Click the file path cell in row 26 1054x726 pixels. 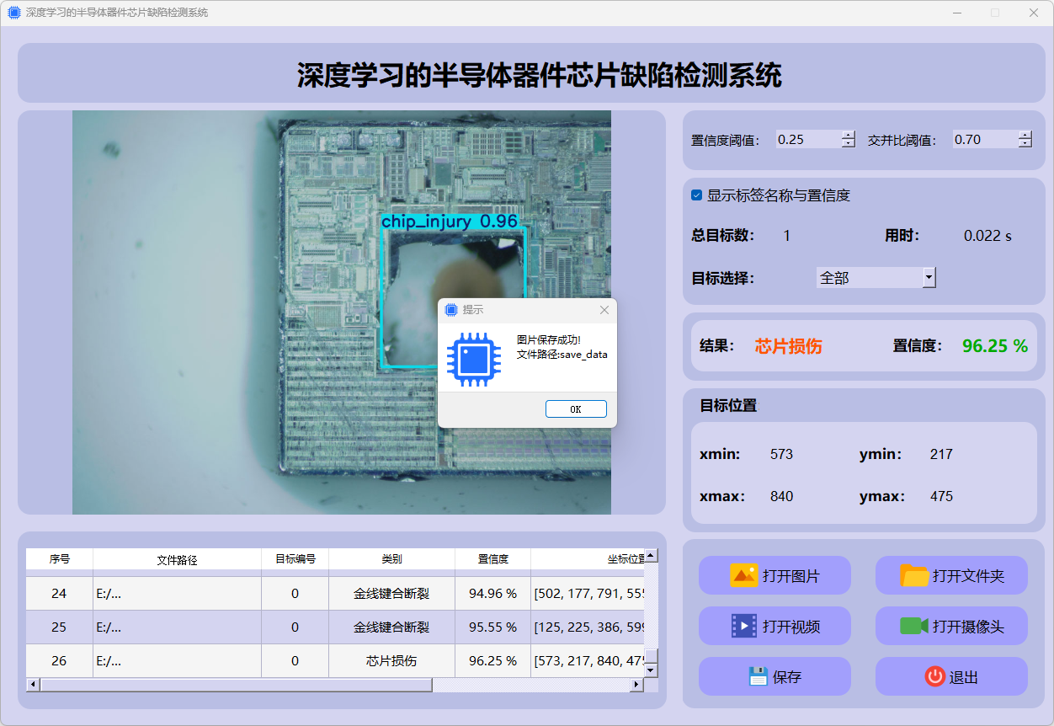177,661
